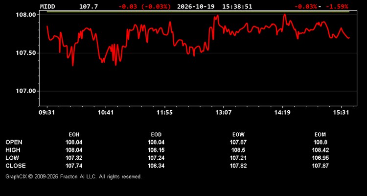The width and height of the screenshot is (367, 196).
Task: Pick the EOM low value 106.95
Action: coord(320,158)
